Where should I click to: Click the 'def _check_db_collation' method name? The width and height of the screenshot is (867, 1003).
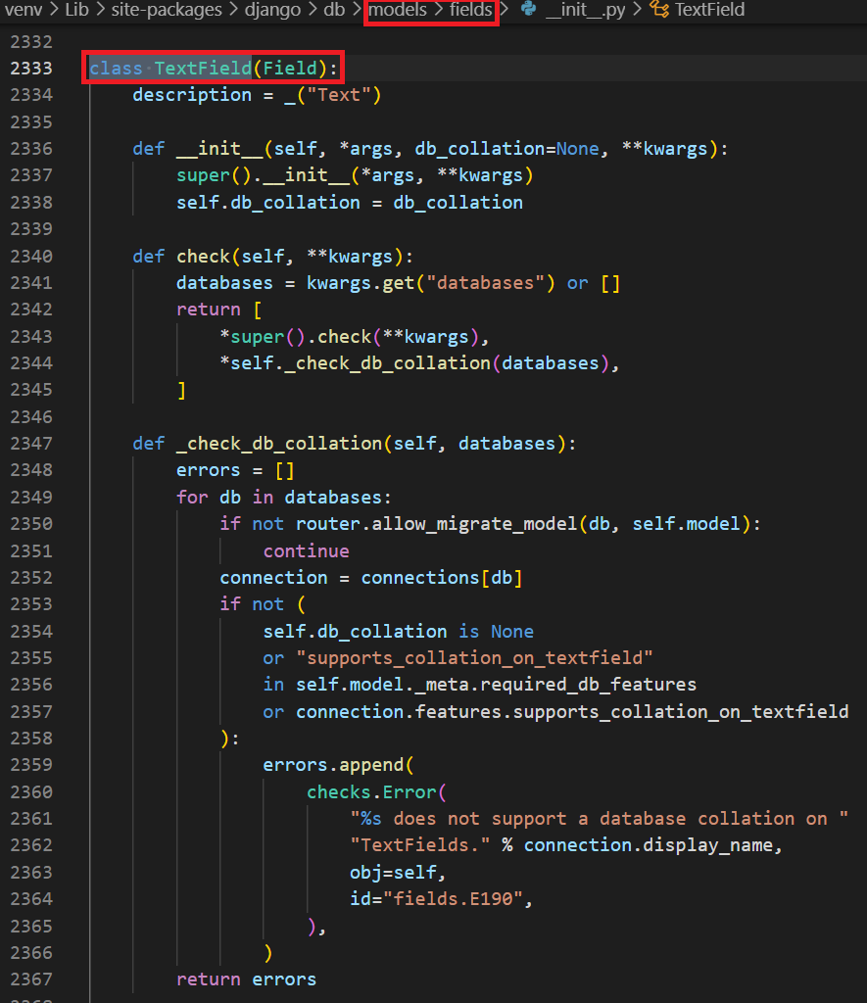(279, 444)
